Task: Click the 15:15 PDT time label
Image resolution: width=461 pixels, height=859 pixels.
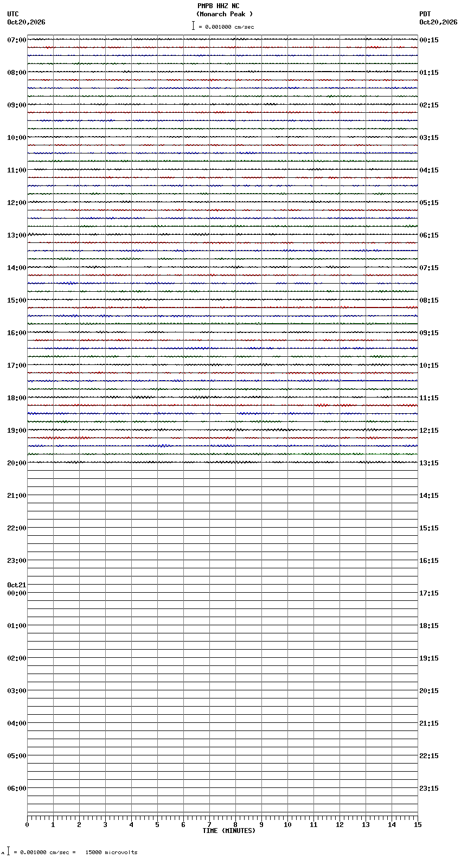Action: point(429,528)
